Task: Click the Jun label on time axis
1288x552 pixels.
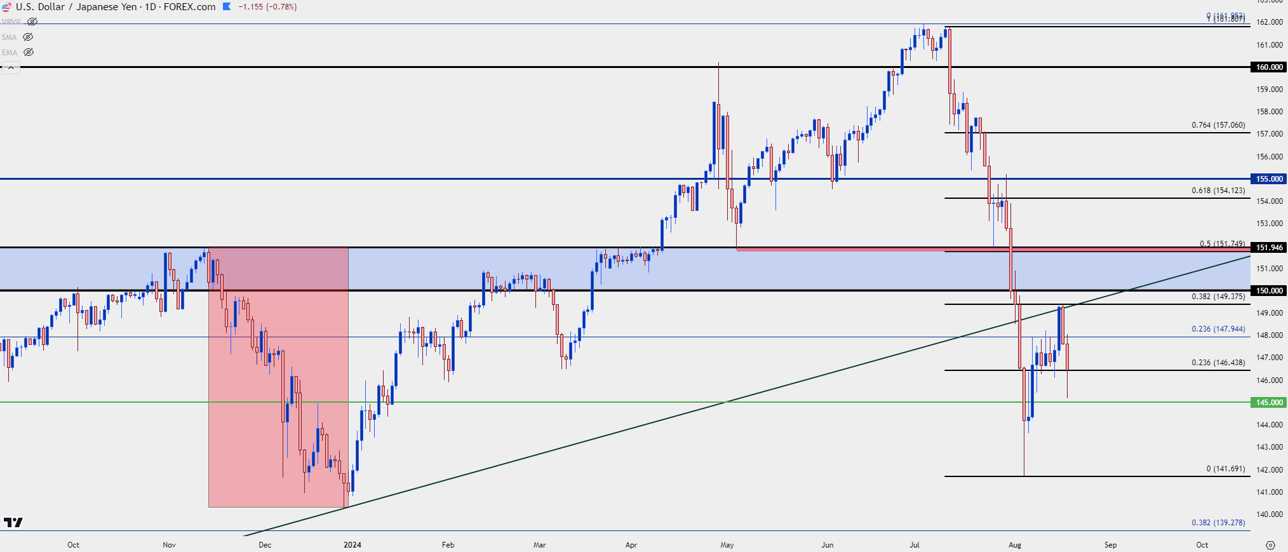Action: point(827,545)
